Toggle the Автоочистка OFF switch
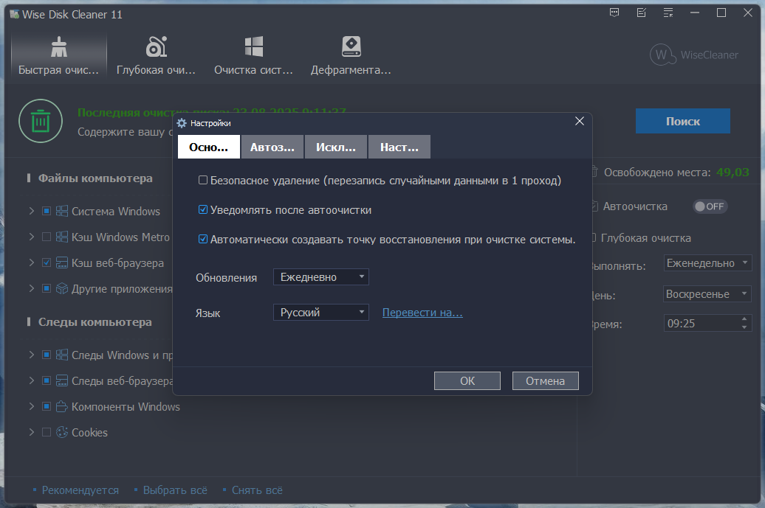Image resolution: width=765 pixels, height=508 pixels. pyautogui.click(x=710, y=206)
